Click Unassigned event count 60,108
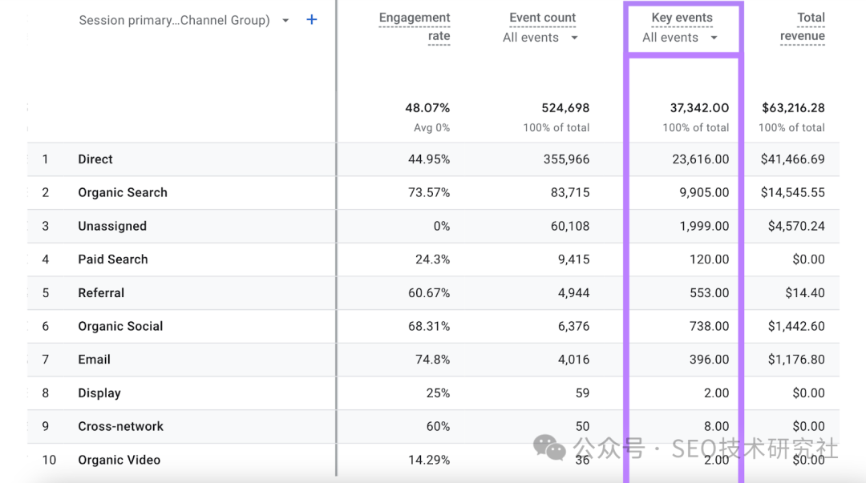The image size is (866, 483). pyautogui.click(x=570, y=227)
